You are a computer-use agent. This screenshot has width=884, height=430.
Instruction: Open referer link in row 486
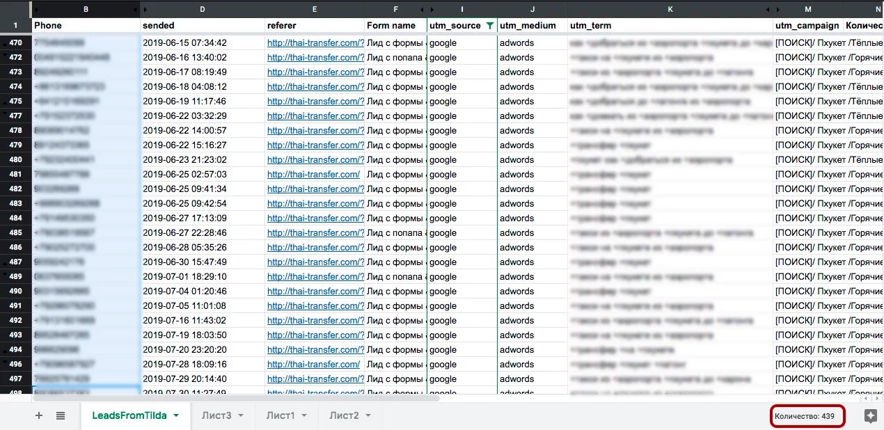click(315, 247)
